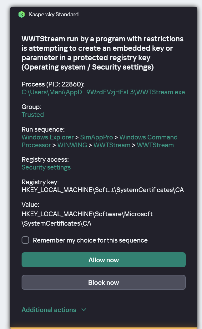Open the WWTStream.exe process path link

[104, 92]
